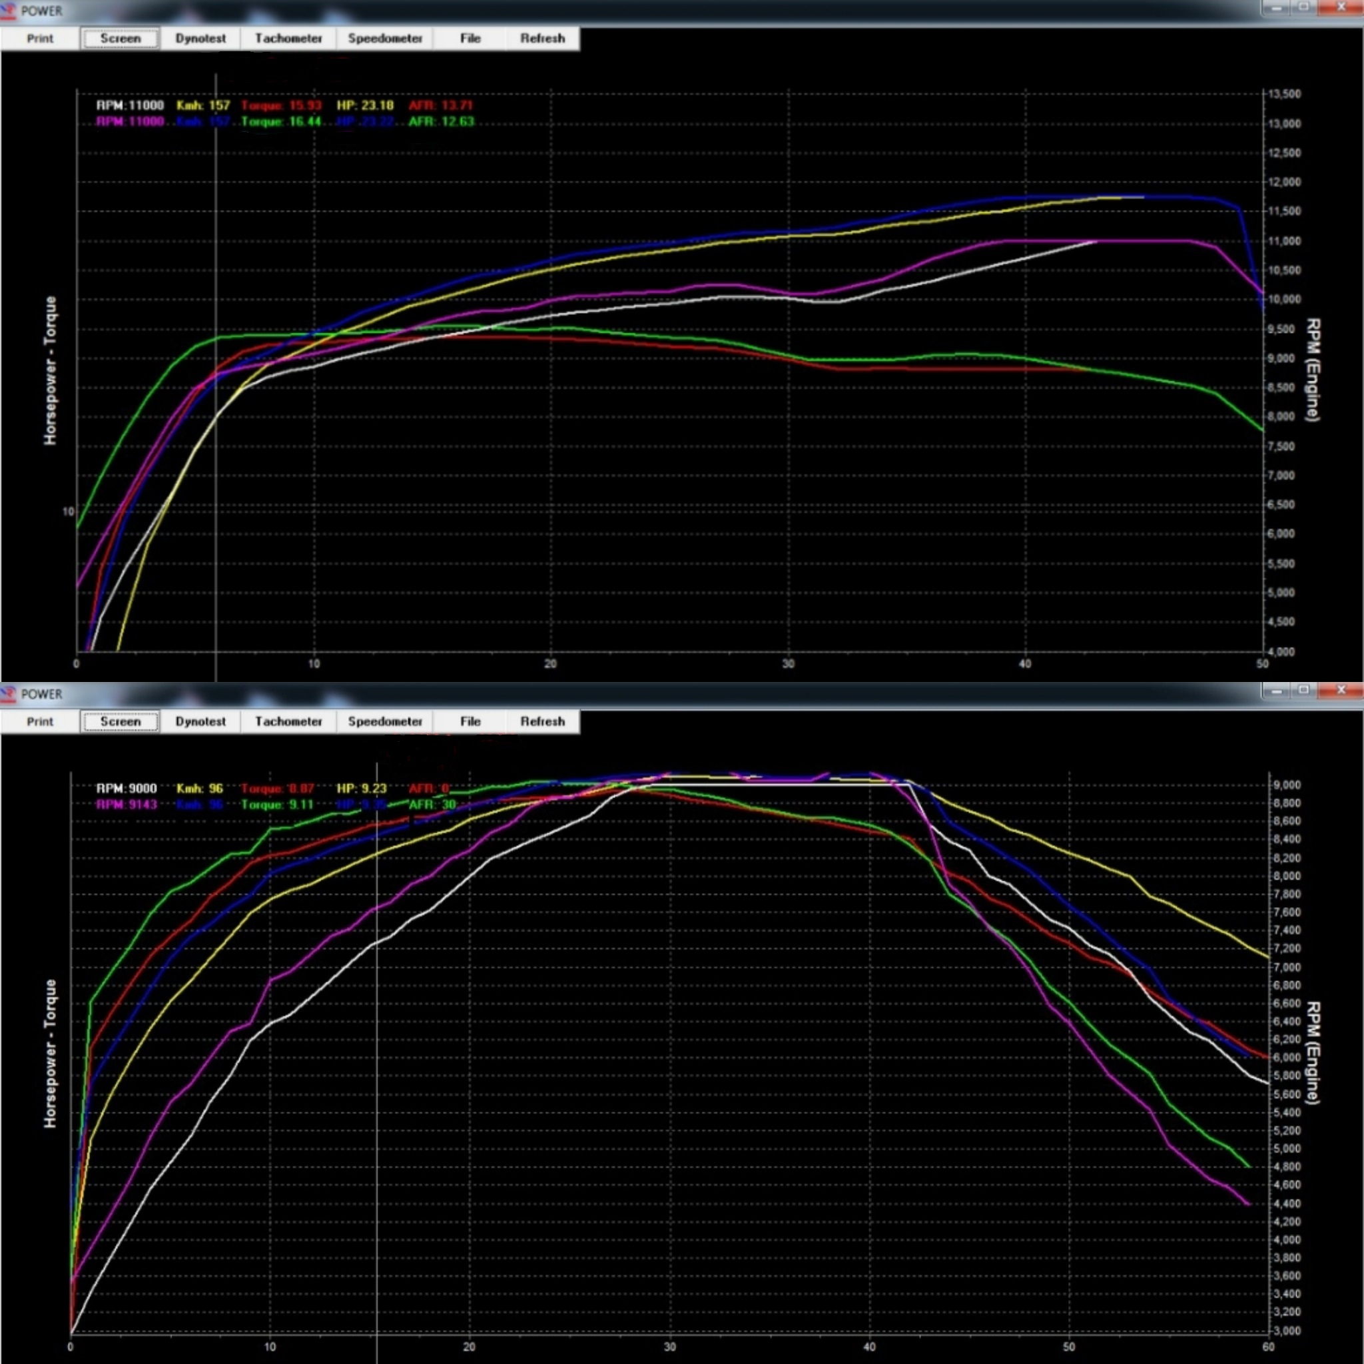Open the Speedometer view in the bottom window
Screen dimensions: 1364x1364
click(386, 721)
